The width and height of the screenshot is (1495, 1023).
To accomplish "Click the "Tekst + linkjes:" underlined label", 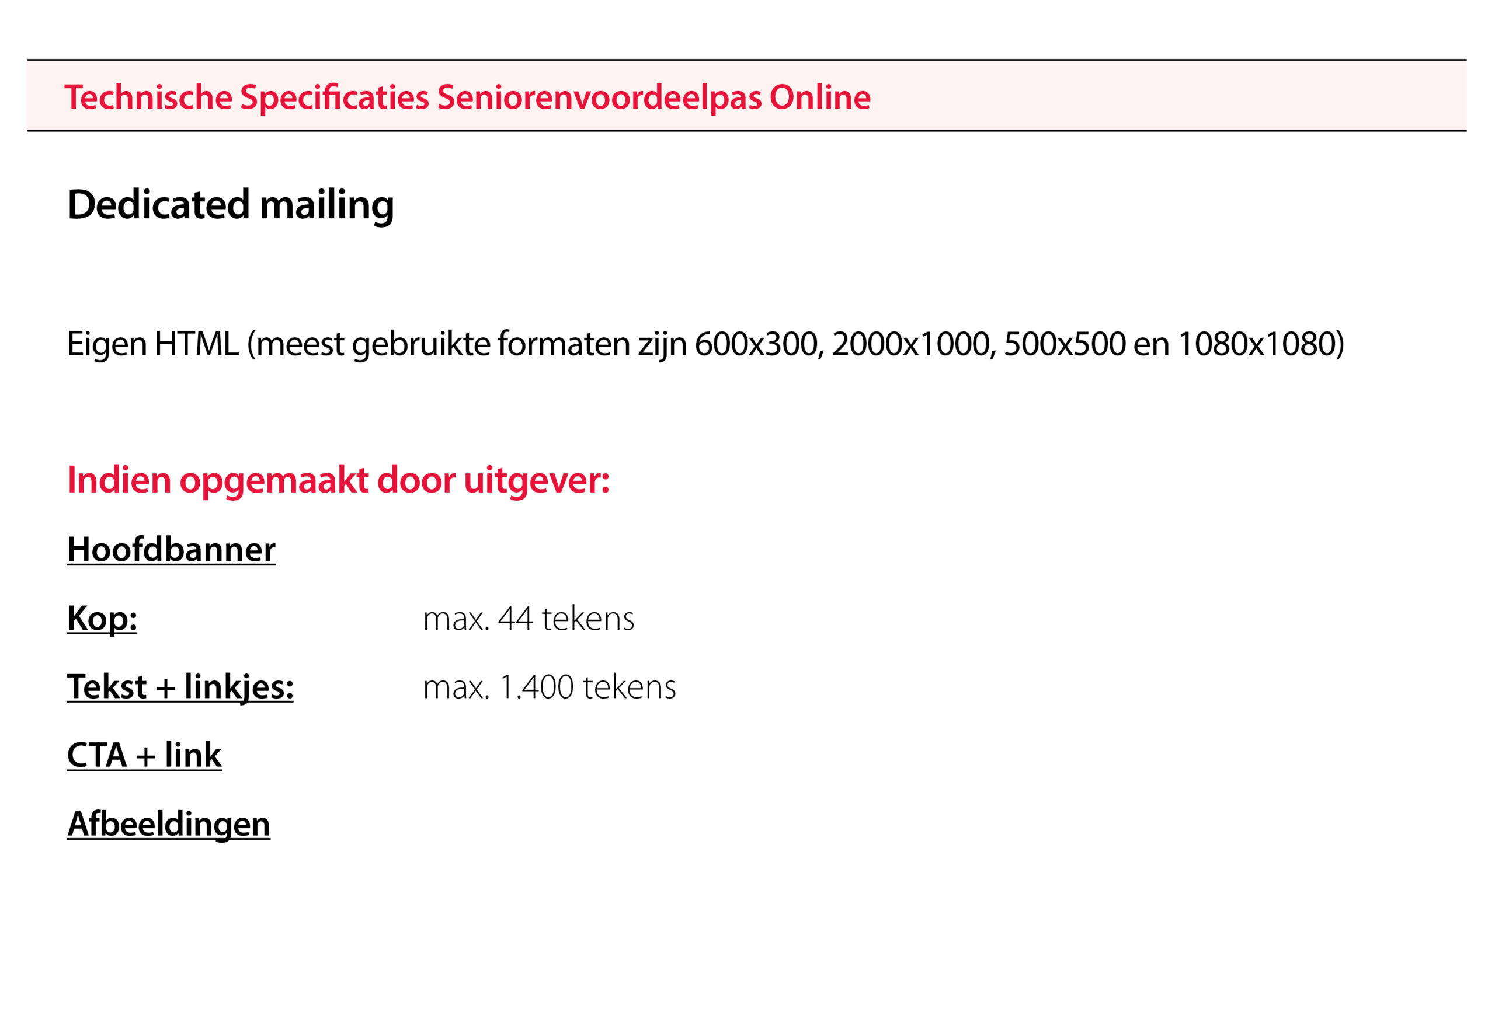I will (180, 687).
